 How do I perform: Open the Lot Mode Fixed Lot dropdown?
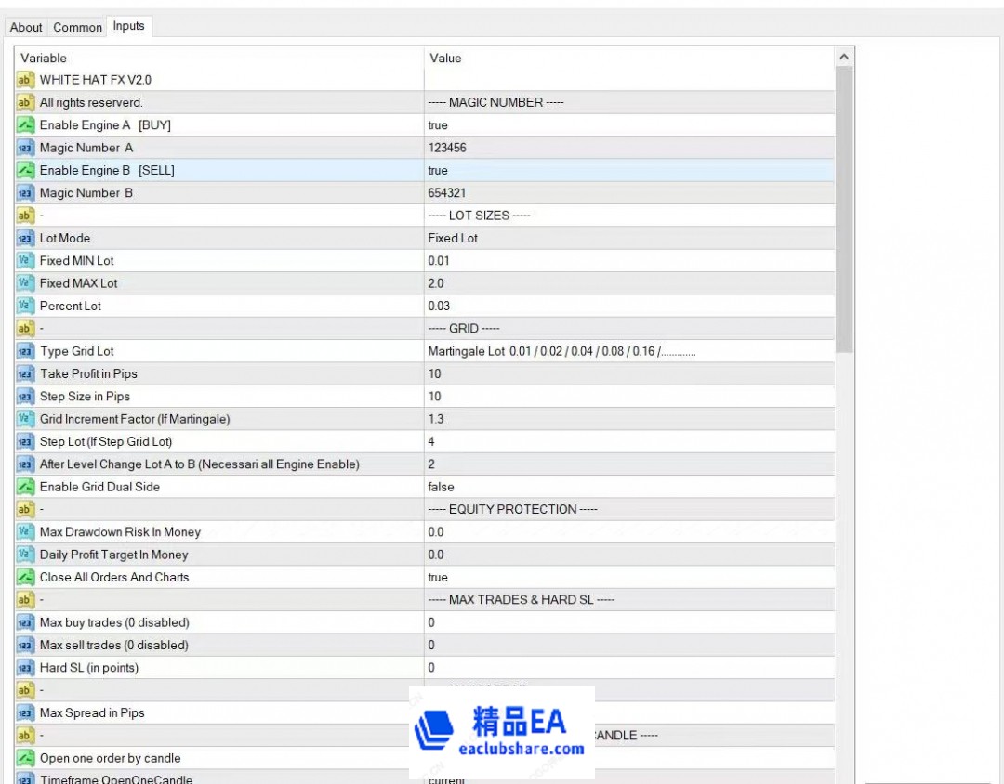point(453,238)
